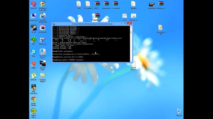
Task: Open the steamcmd window system menu icon
Action: pos(54,24)
